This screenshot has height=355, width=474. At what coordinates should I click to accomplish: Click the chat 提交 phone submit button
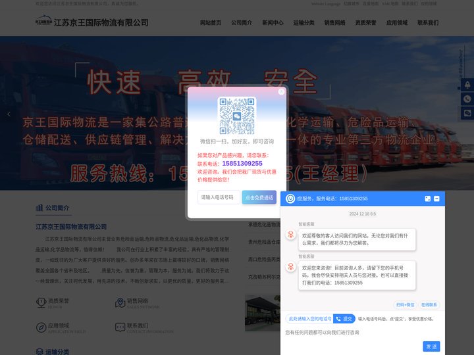[x=344, y=319]
